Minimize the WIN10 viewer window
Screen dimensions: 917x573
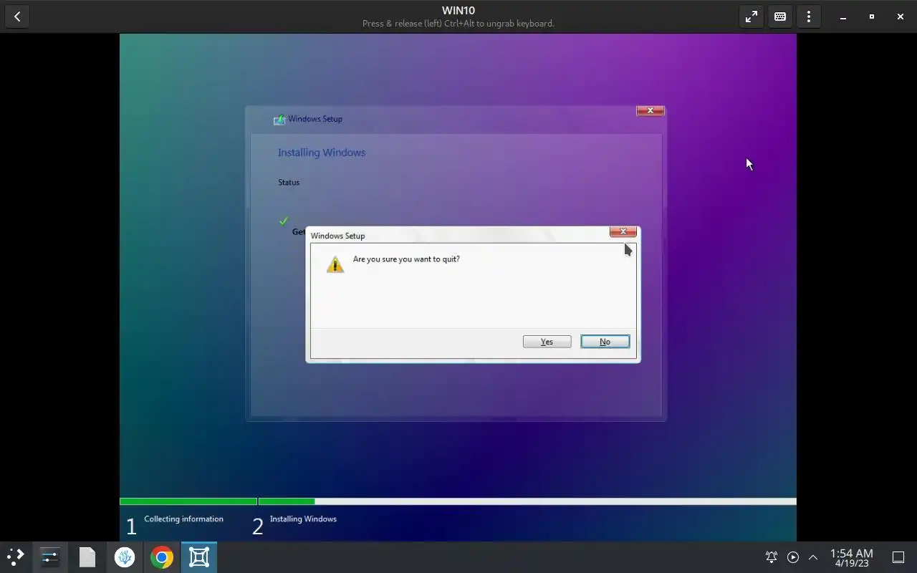[843, 16]
